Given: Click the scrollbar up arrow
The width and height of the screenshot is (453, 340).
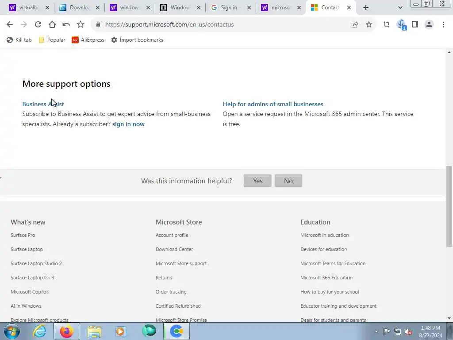Looking at the screenshot, I should [449, 52].
